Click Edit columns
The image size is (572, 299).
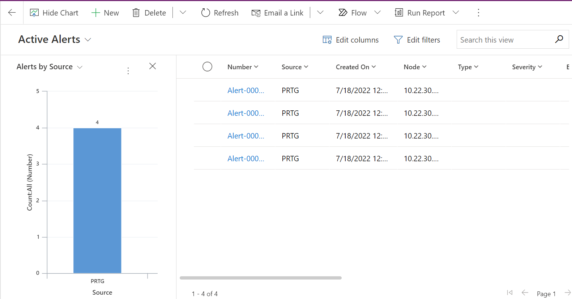351,40
